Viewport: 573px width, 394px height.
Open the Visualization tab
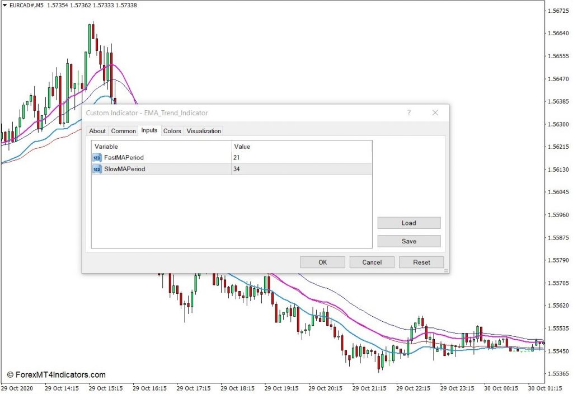point(204,131)
